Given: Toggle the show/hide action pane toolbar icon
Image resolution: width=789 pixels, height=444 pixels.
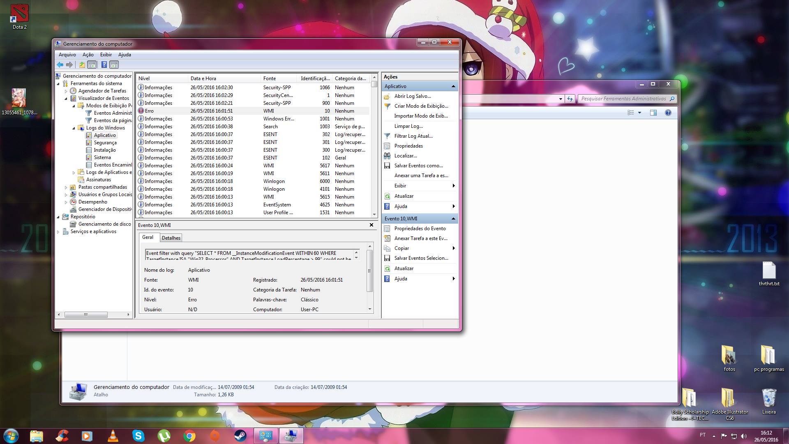Looking at the screenshot, I should tap(114, 65).
